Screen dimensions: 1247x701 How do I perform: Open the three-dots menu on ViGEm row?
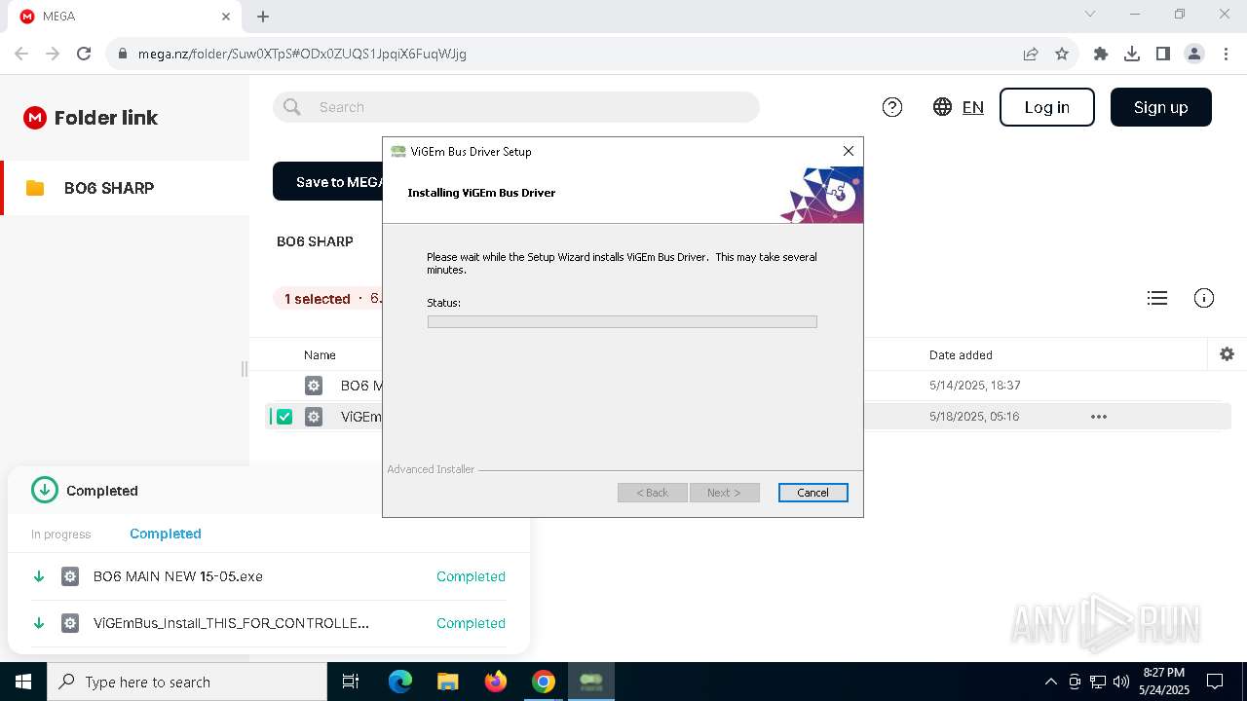(x=1099, y=417)
